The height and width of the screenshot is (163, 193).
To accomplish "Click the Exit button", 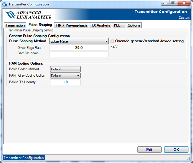I will pyautogui.click(x=150, y=150).
